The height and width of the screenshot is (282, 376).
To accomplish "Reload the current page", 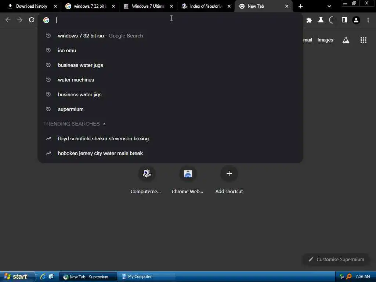I will (x=32, y=20).
